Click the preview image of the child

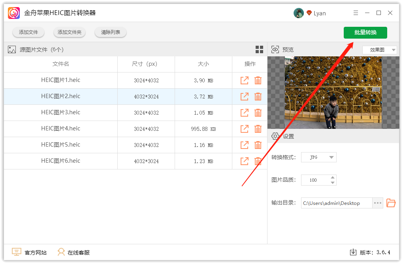tap(333, 93)
